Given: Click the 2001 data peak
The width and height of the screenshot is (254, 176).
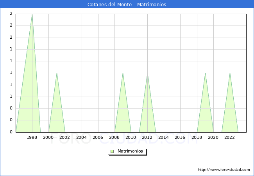Looking at the screenshot, I should [x=57, y=73].
